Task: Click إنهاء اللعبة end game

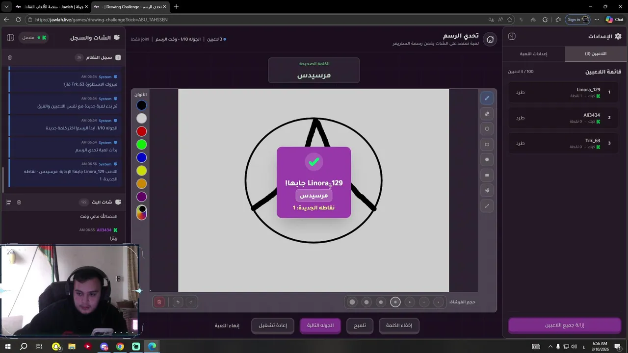Action: click(x=227, y=325)
